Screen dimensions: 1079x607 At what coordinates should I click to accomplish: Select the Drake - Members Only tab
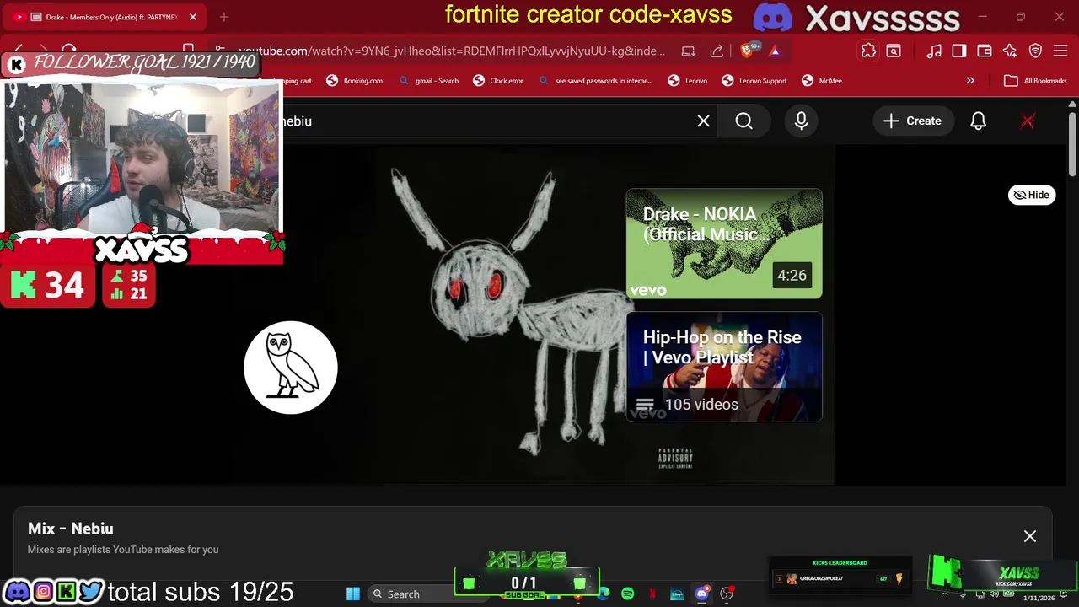point(105,17)
